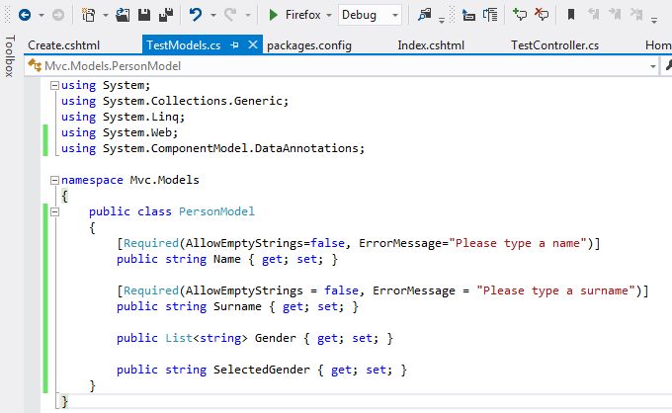Save the current file with Save icon
The image size is (672, 413).
tap(144, 16)
